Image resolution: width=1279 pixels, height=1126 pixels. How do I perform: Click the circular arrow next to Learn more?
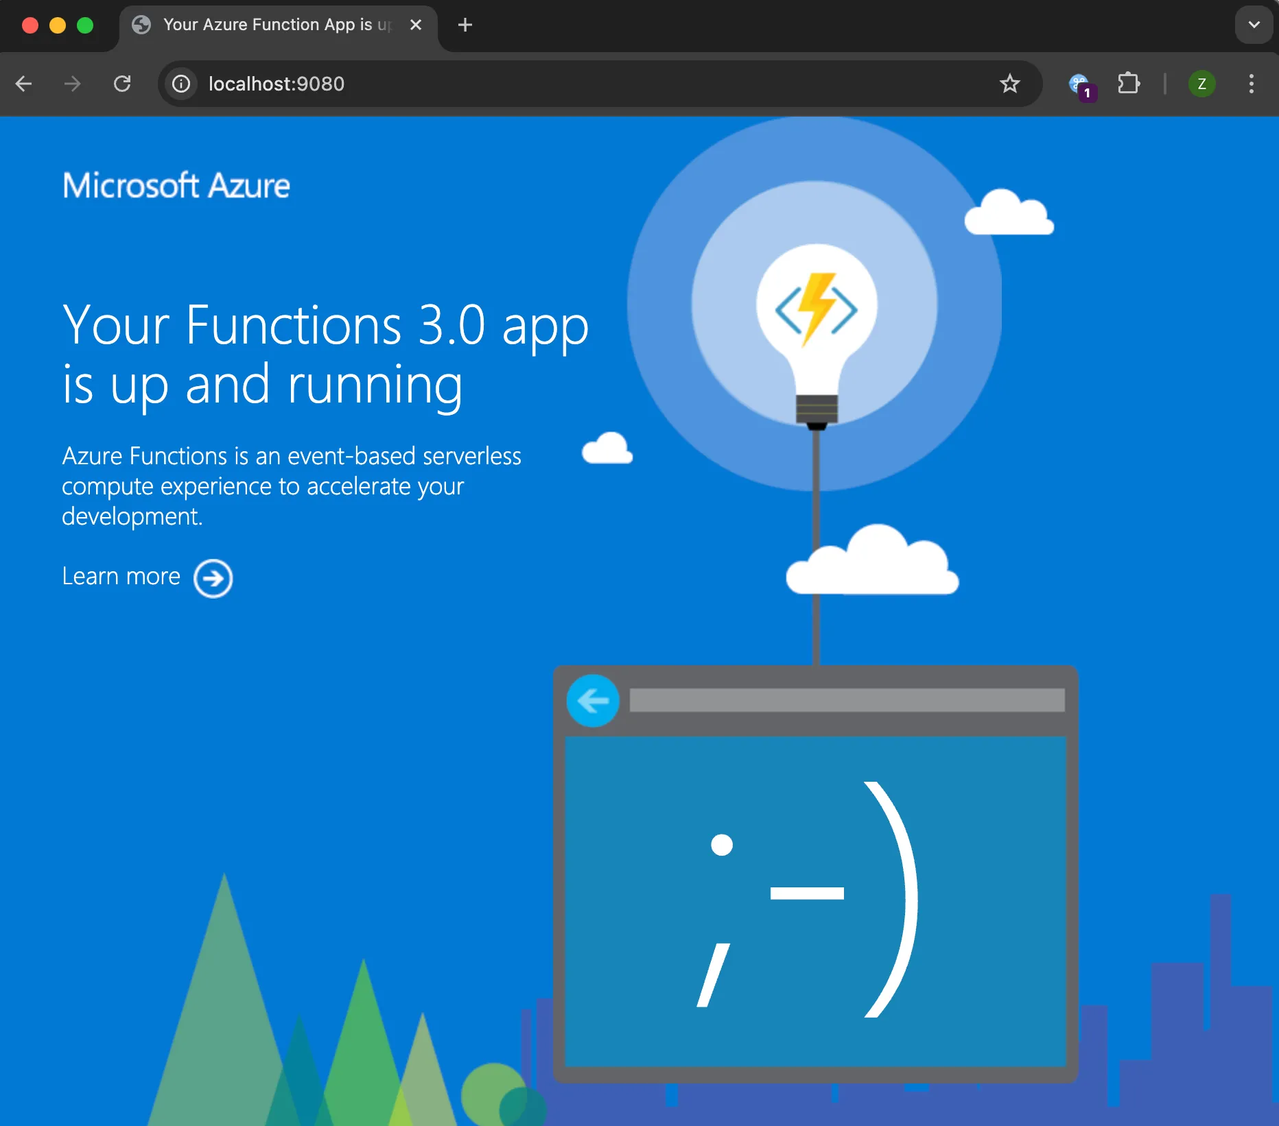213,578
